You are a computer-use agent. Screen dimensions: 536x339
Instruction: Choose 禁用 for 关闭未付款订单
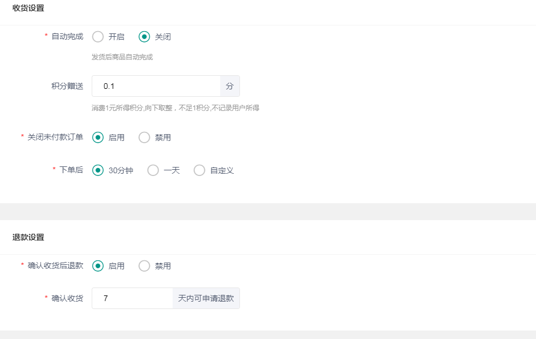144,138
